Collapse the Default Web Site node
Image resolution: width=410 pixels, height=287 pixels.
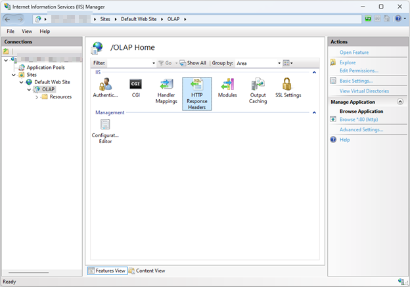coord(22,82)
